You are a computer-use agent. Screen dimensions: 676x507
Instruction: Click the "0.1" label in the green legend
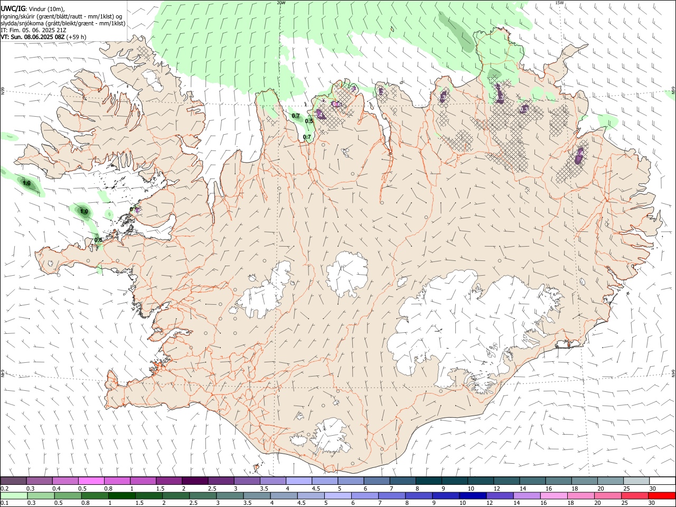pos(5,503)
